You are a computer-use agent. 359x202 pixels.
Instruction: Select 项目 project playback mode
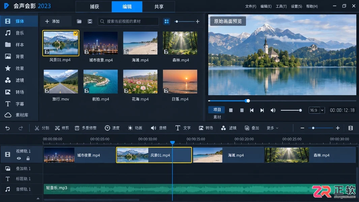click(x=217, y=110)
